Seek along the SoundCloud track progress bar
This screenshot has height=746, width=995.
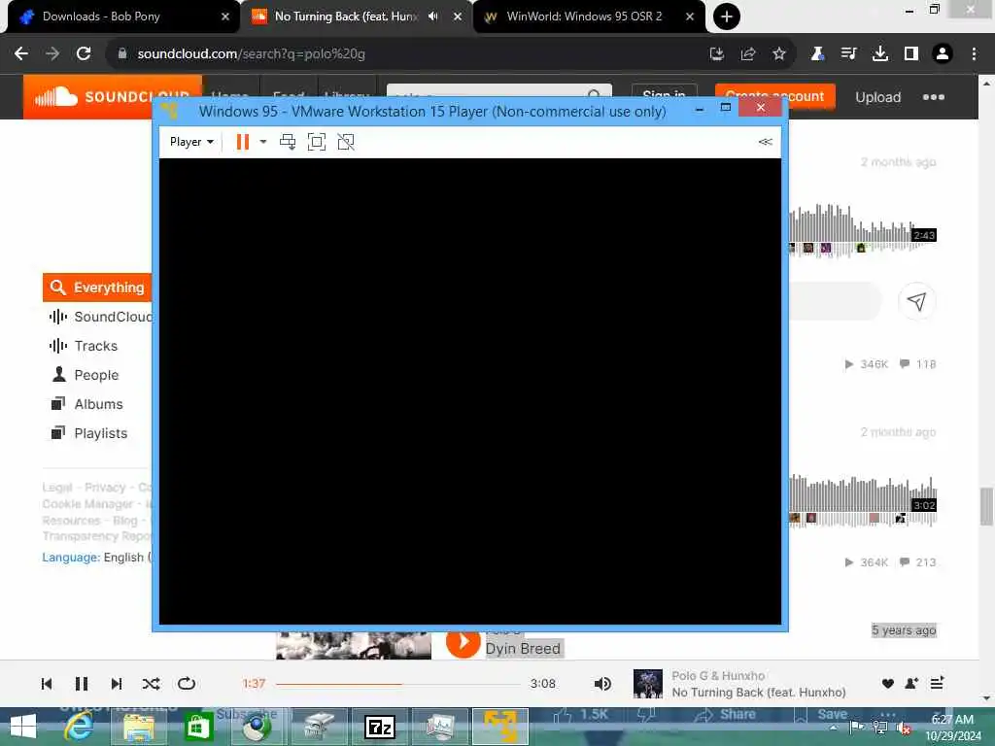click(397, 684)
